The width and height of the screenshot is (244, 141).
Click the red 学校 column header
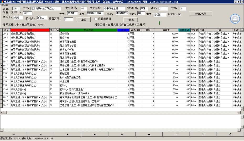point(30,30)
